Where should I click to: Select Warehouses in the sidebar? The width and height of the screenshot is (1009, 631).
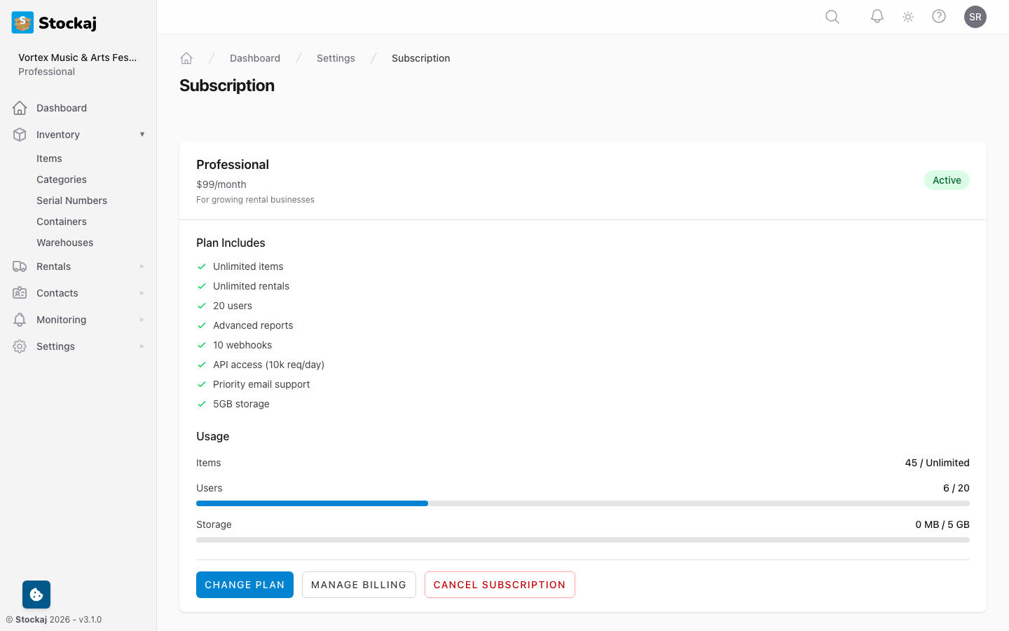(64, 242)
